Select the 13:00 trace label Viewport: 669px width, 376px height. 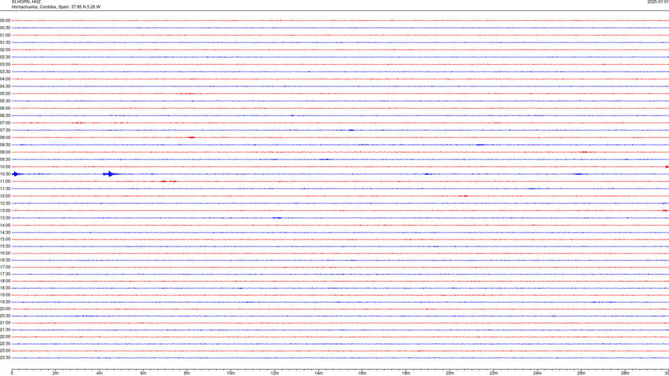[x=5, y=210]
